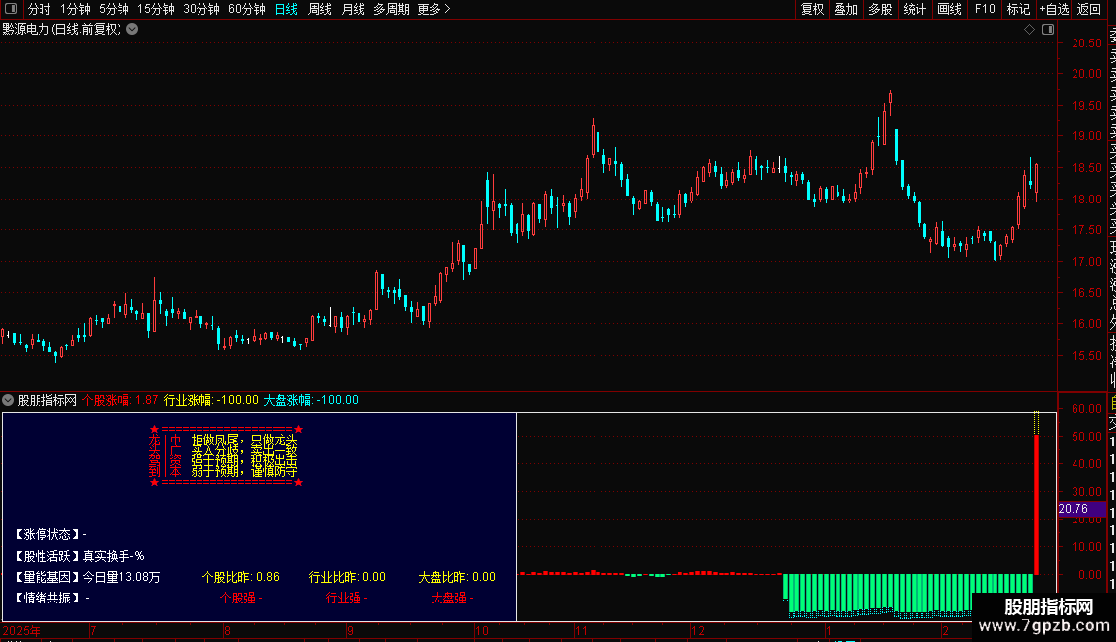Open the 画线 drawing tools
This screenshot has width=1116, height=642.
(x=949, y=9)
